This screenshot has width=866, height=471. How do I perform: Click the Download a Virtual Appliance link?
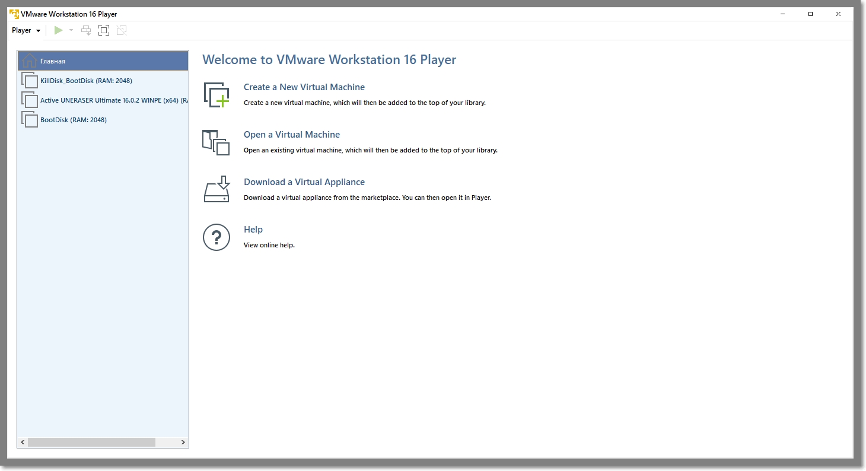tap(304, 182)
